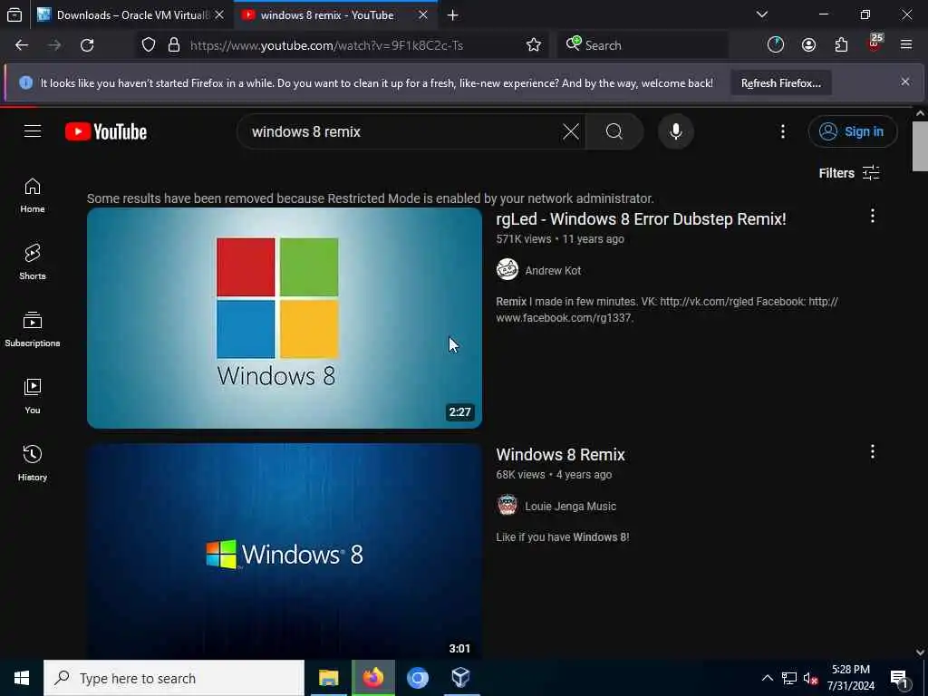
Task: Click the network tray icon in the taskbar
Action: (x=789, y=678)
